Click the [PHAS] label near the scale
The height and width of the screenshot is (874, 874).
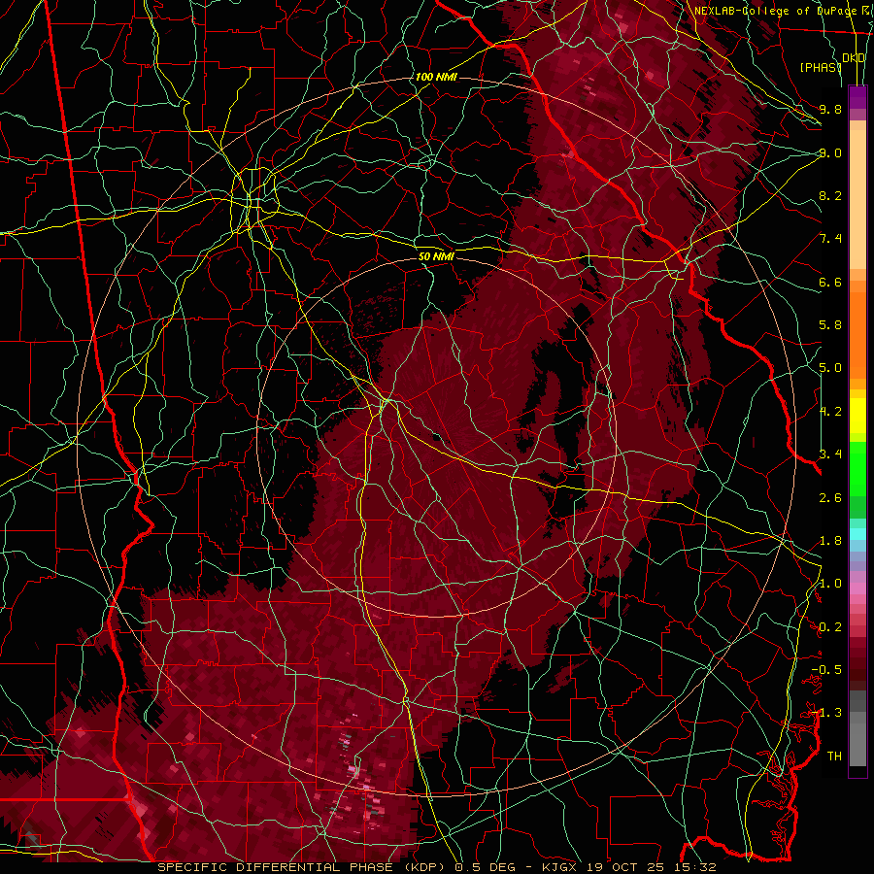click(x=821, y=67)
